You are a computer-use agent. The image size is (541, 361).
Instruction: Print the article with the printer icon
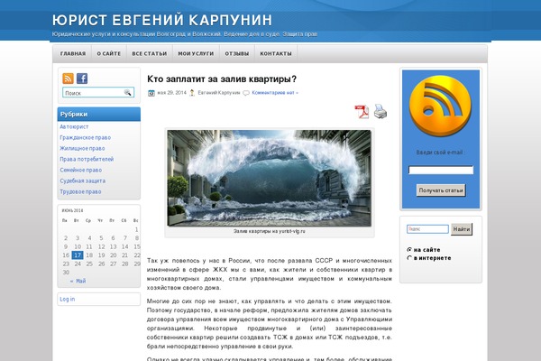[x=381, y=112]
